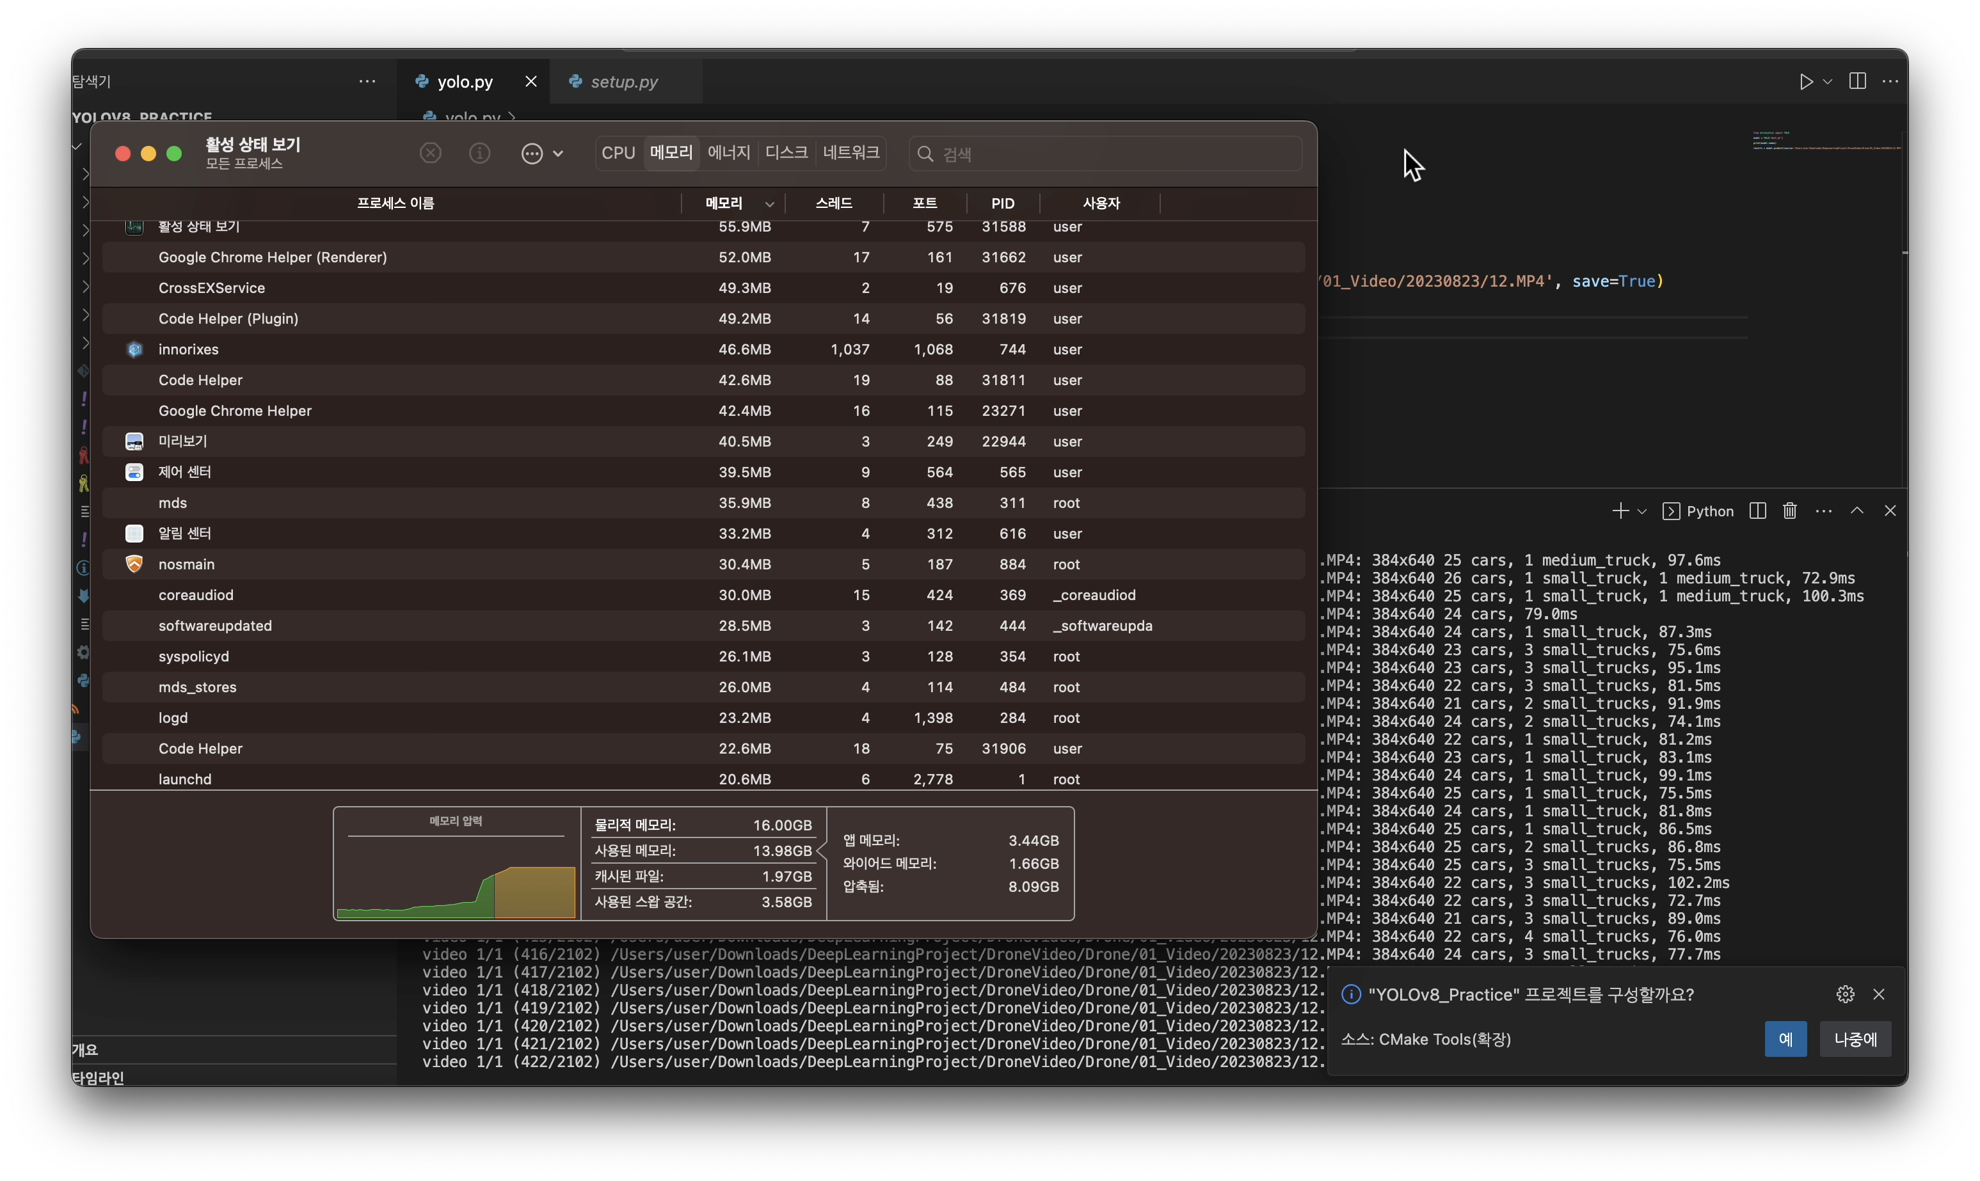Click the kill terminal trash icon
Viewport: 1980px width, 1181px height.
pyautogui.click(x=1790, y=511)
